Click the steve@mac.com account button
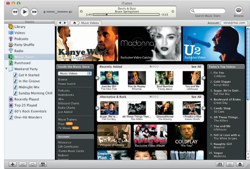Viewport: 250px width, 169px height. pos(234,23)
